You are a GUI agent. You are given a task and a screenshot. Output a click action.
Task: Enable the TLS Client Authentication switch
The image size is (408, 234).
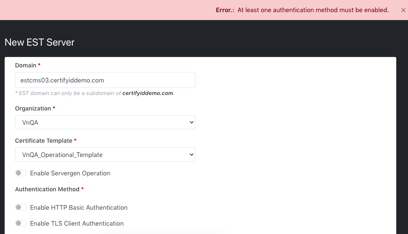(x=21, y=224)
